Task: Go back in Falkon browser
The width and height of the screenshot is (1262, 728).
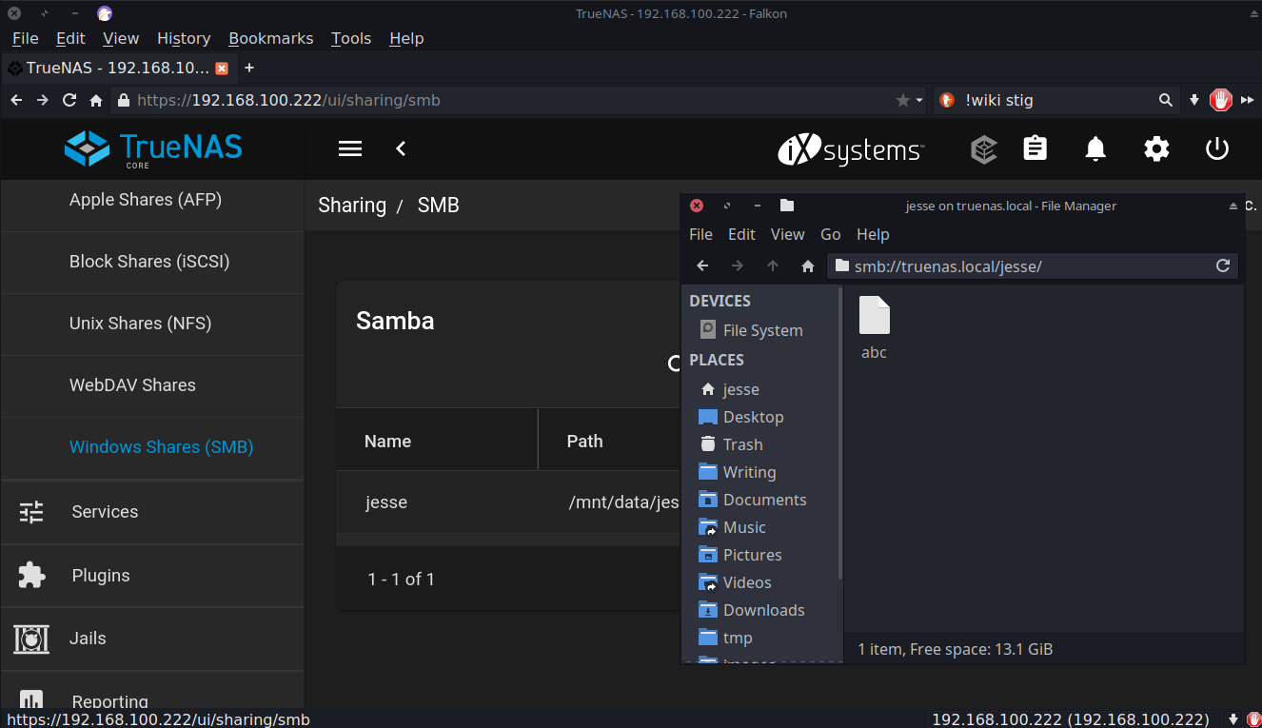Action: click(16, 100)
